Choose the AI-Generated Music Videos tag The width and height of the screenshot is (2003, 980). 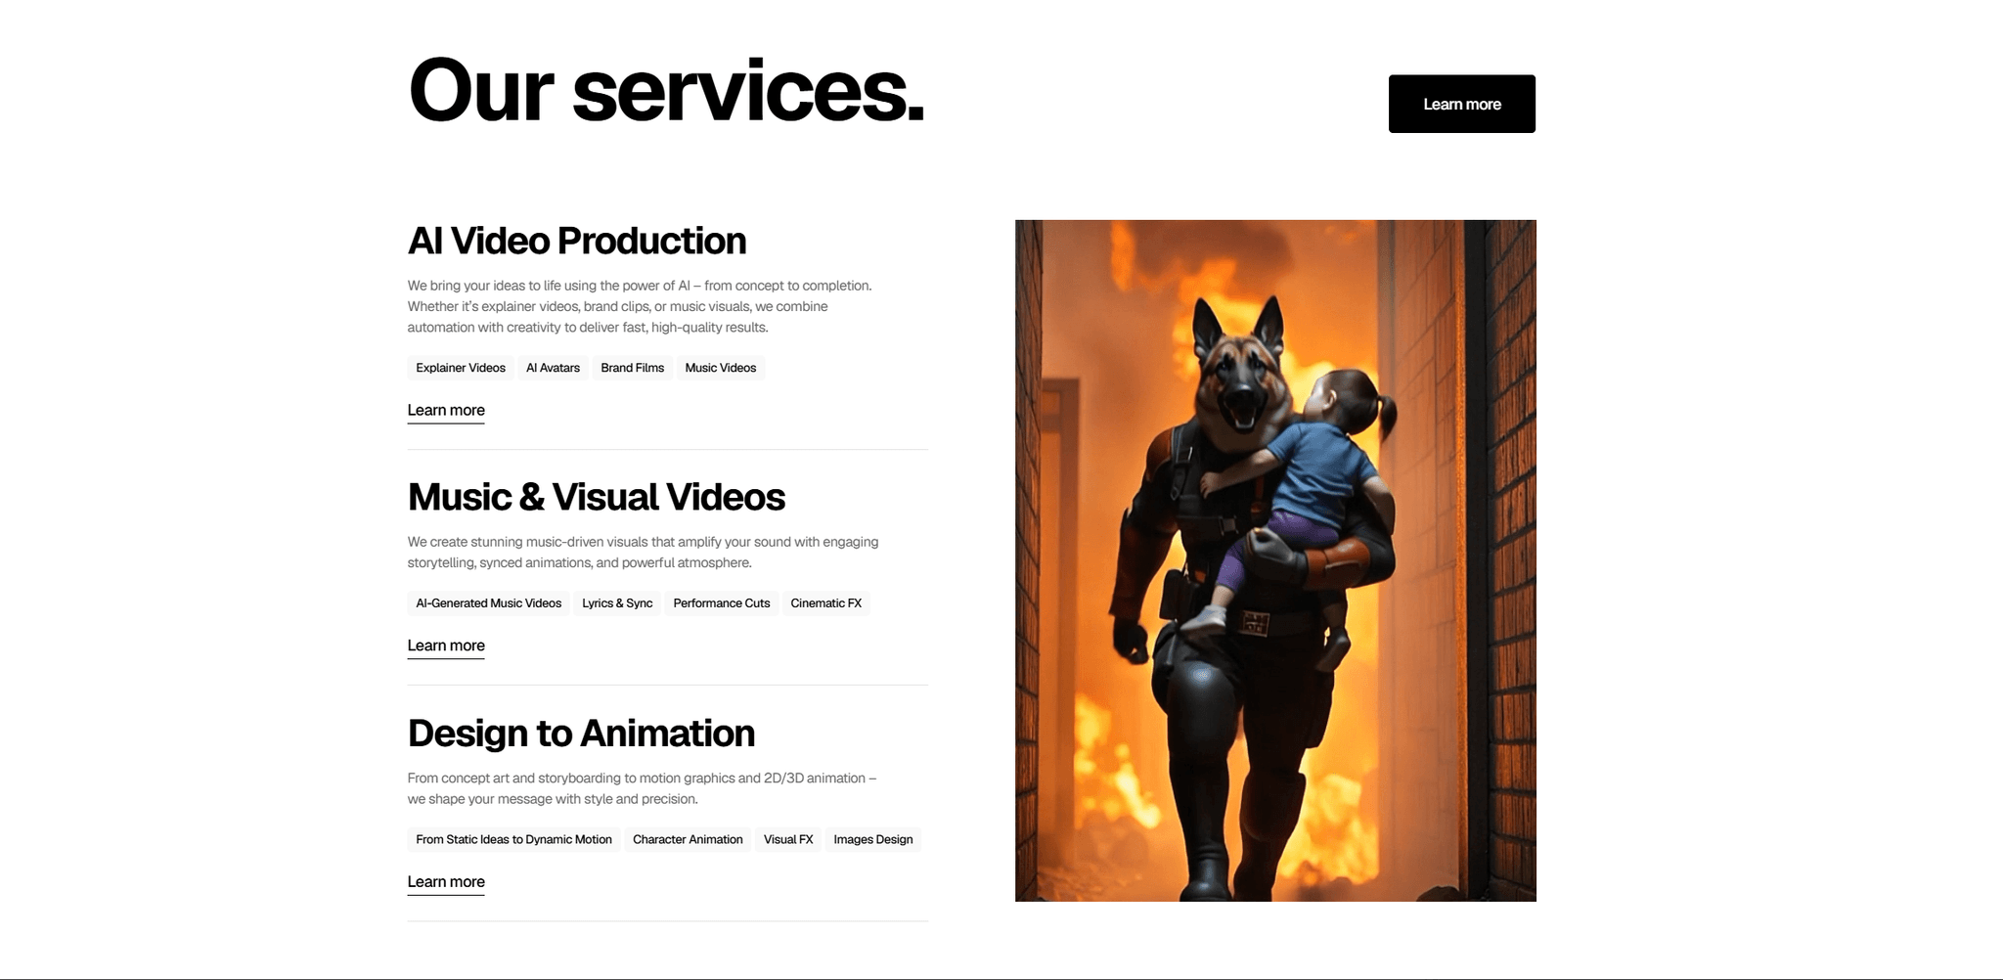[x=488, y=603]
